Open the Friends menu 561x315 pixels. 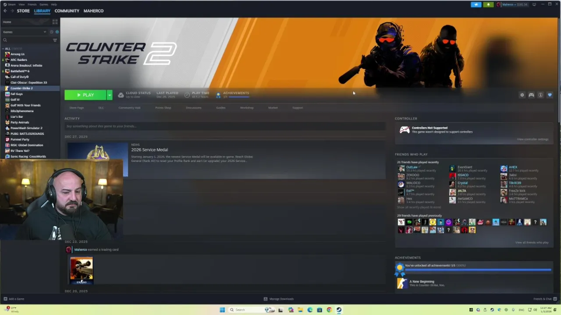[32, 4]
